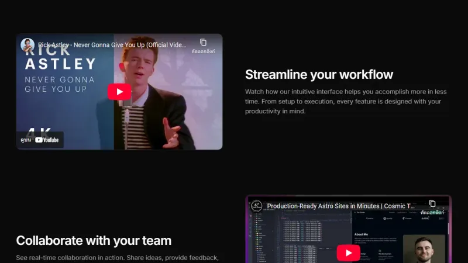This screenshot has width=468, height=263.
Task: Open the Production-Ready Astro Sites title link
Action: [x=340, y=206]
